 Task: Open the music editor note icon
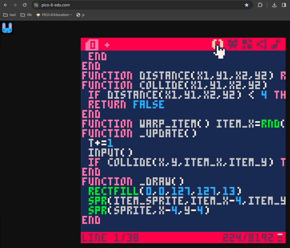[276, 44]
